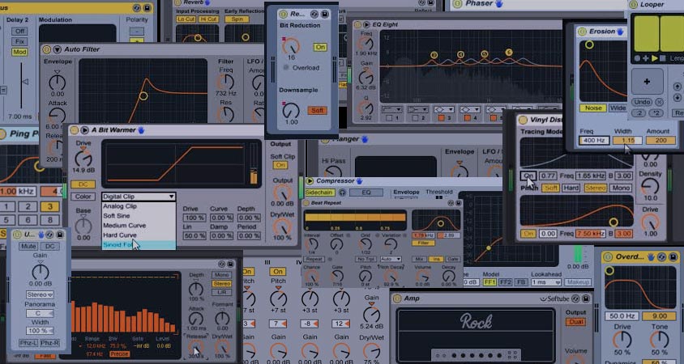Save the Amp preset with the disk icon

(x=586, y=298)
